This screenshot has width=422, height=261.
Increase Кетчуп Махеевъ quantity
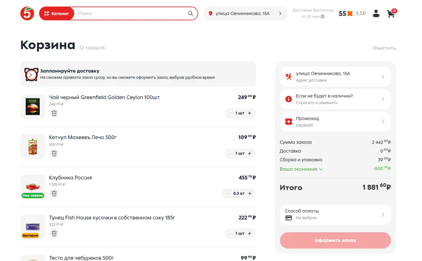tap(250, 153)
